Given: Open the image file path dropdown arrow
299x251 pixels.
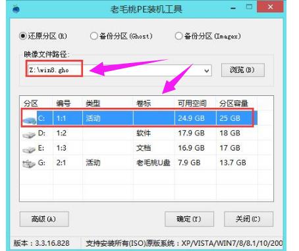Looking at the screenshot, I should pyautogui.click(x=206, y=71).
